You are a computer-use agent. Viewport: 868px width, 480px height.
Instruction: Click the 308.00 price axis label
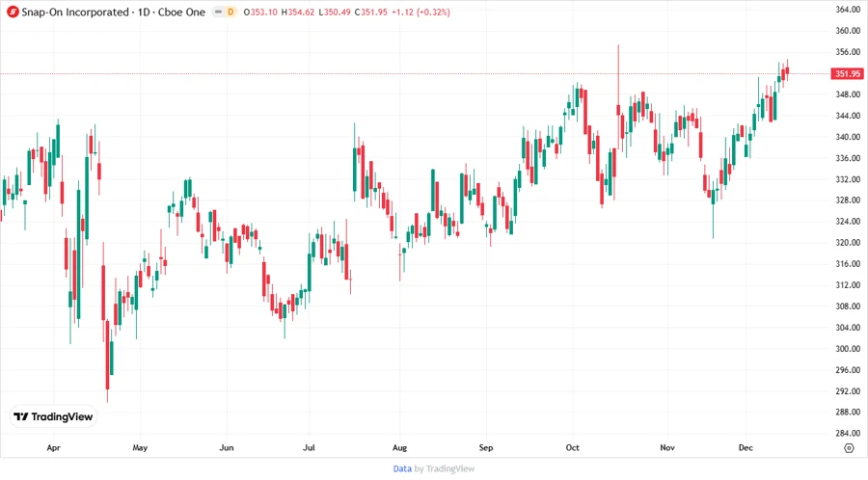[x=848, y=307]
